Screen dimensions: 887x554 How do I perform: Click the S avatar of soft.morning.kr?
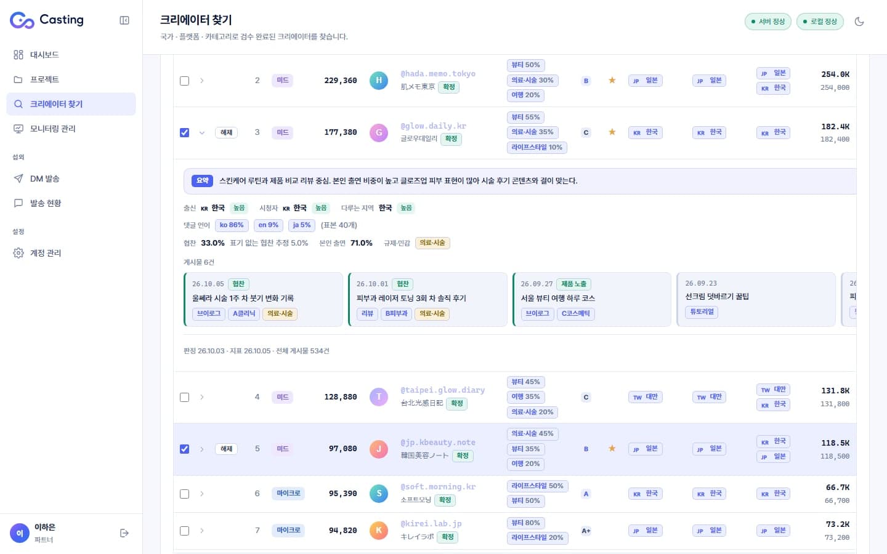pos(379,493)
